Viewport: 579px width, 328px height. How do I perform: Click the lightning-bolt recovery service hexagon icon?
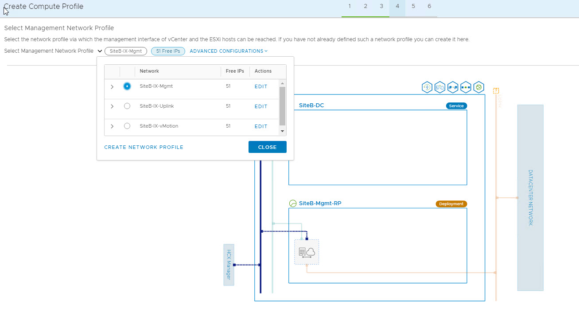point(427,87)
